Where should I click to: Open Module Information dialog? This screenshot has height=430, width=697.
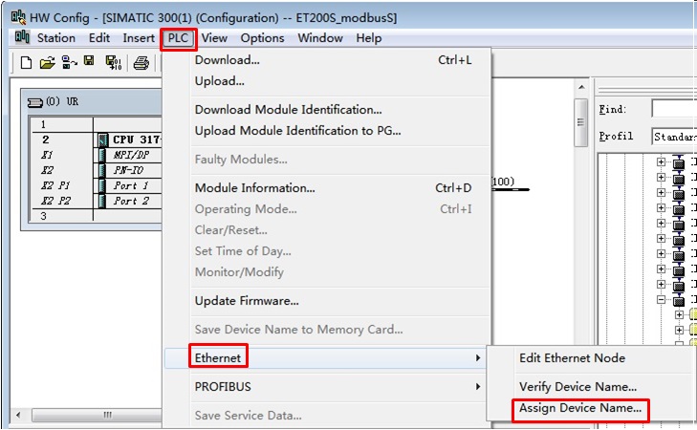click(255, 188)
